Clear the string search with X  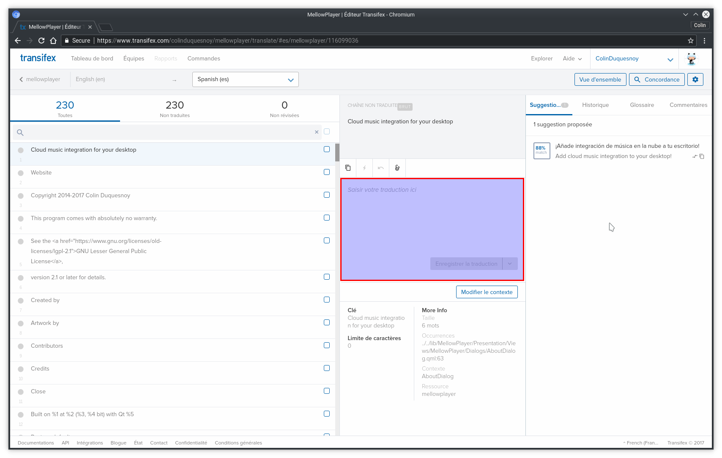tap(317, 132)
